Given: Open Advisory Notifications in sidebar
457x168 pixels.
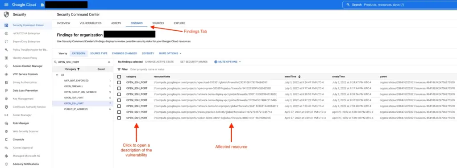Looking at the screenshot, I should pyautogui.click(x=25, y=164).
